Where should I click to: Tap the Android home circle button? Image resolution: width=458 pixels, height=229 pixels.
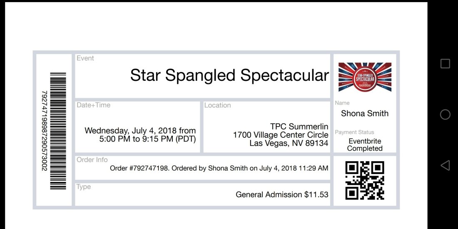(445, 114)
